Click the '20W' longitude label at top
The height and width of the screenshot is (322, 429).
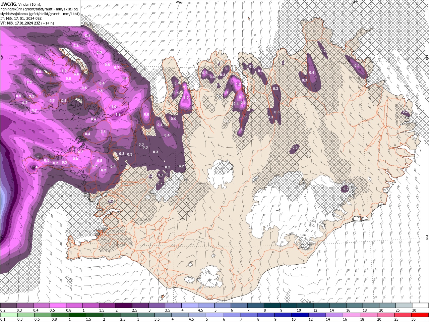pos(178,2)
